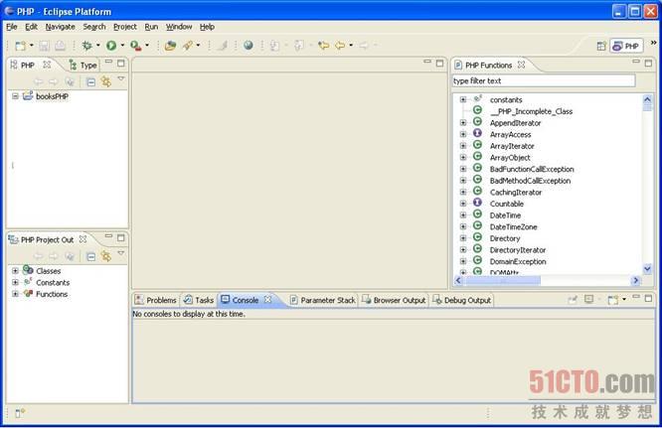Switch to the Parameter Stack tab
662x428 pixels.
(x=323, y=300)
